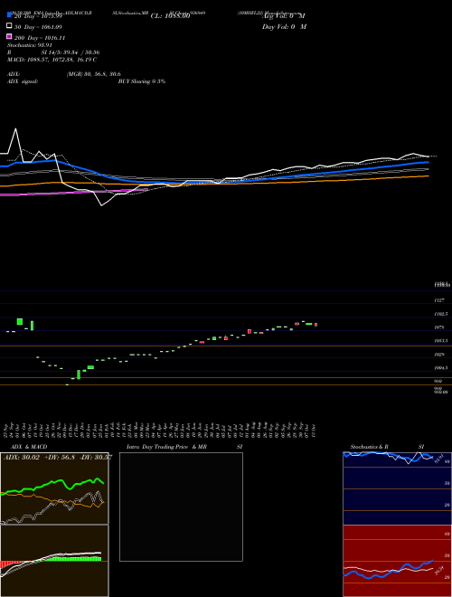Click the 'BUY Slowing @ 5%' signal text
The width and height of the screenshot is (452, 597).
coord(142,81)
